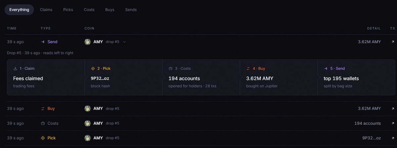The width and height of the screenshot is (397, 148).
Task: Click the AMY coin name in Buy row
Action: coord(98,108)
